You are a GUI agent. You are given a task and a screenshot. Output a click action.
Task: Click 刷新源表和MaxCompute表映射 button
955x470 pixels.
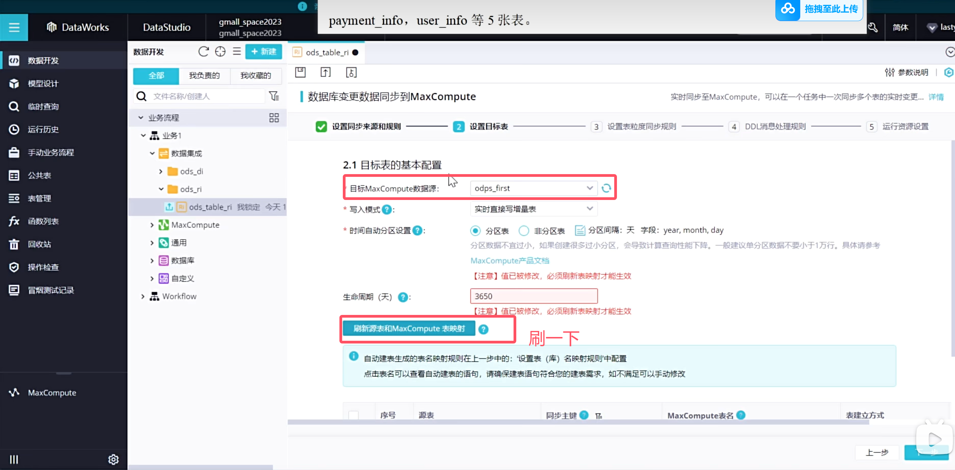408,329
